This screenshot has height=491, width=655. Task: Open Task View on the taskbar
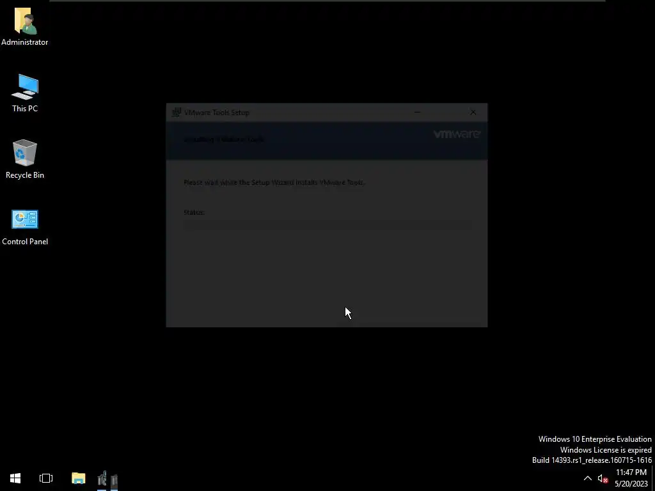[x=46, y=478]
